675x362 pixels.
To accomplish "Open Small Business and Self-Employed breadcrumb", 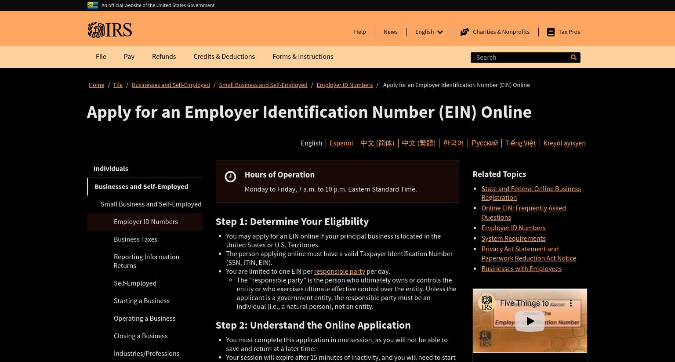I will pos(263,85).
